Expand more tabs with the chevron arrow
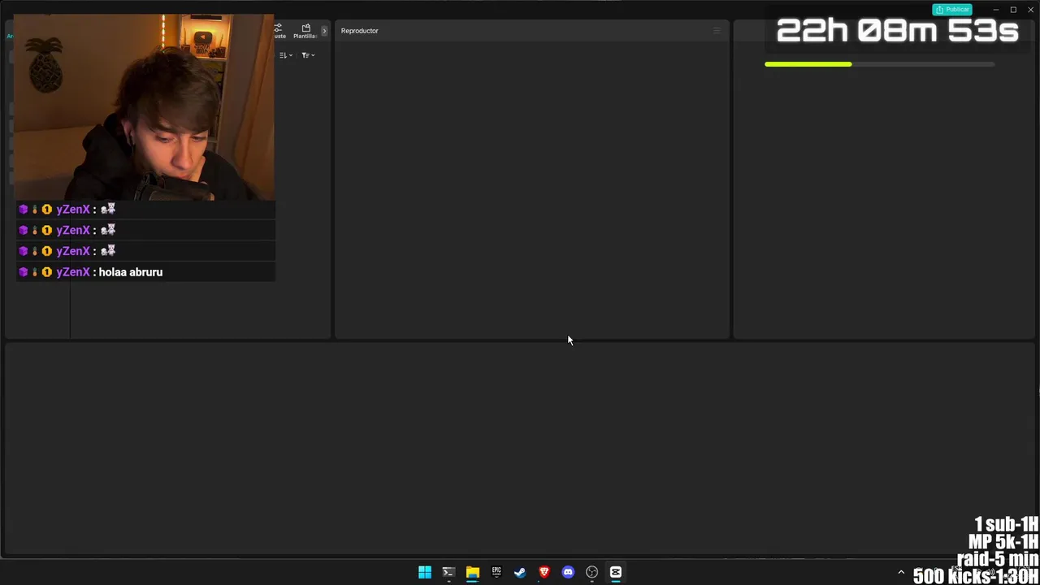 coord(324,31)
